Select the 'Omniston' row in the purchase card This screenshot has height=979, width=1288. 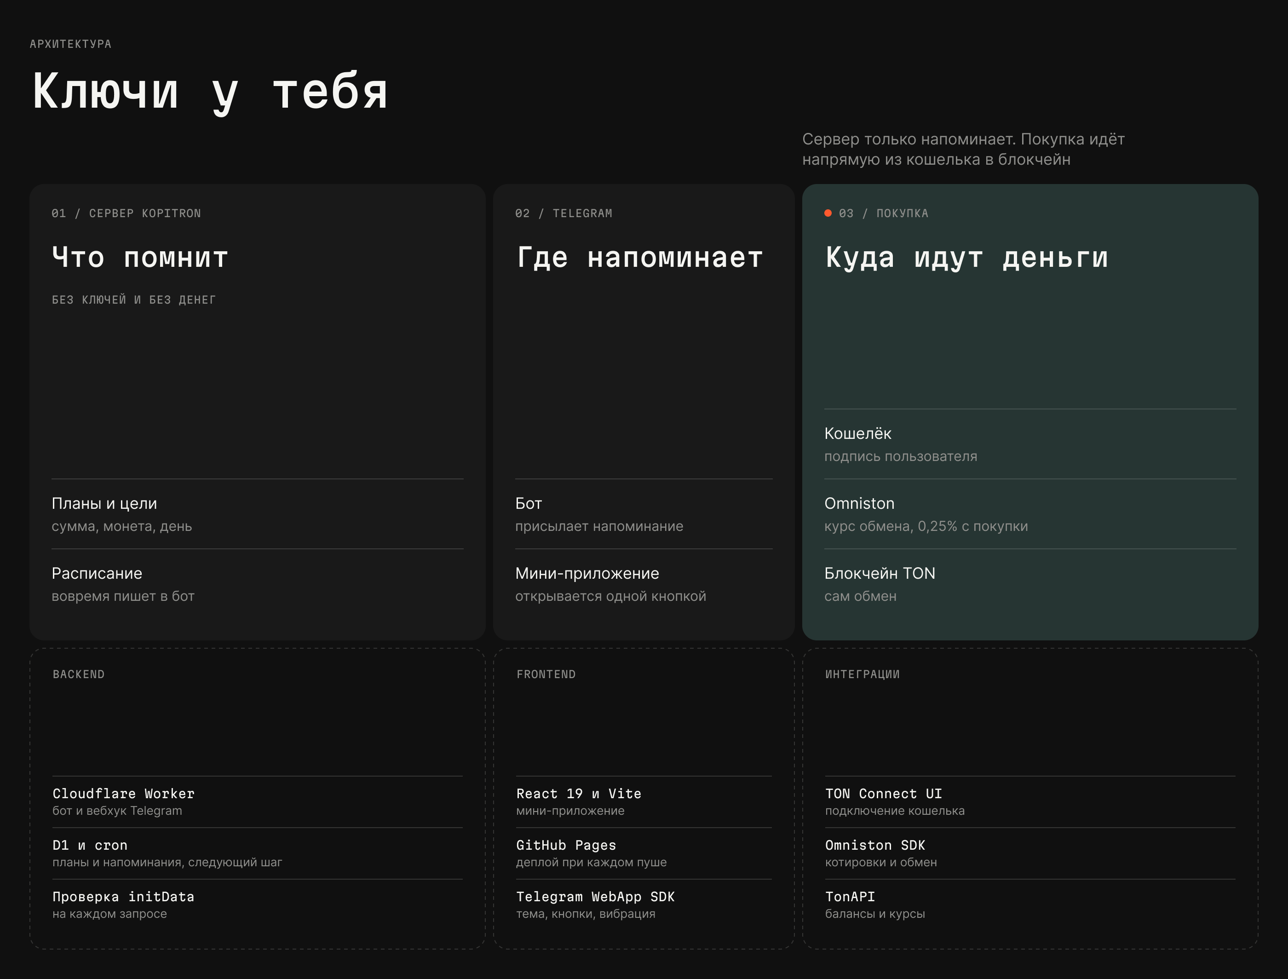1030,514
